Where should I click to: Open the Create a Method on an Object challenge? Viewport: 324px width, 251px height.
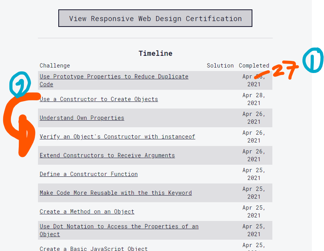(86, 212)
